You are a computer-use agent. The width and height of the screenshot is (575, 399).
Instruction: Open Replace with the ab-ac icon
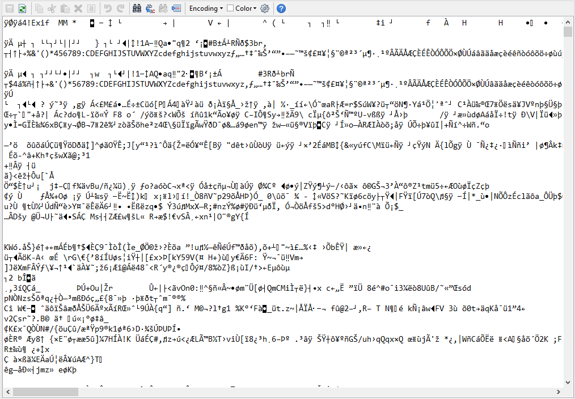[150, 9]
